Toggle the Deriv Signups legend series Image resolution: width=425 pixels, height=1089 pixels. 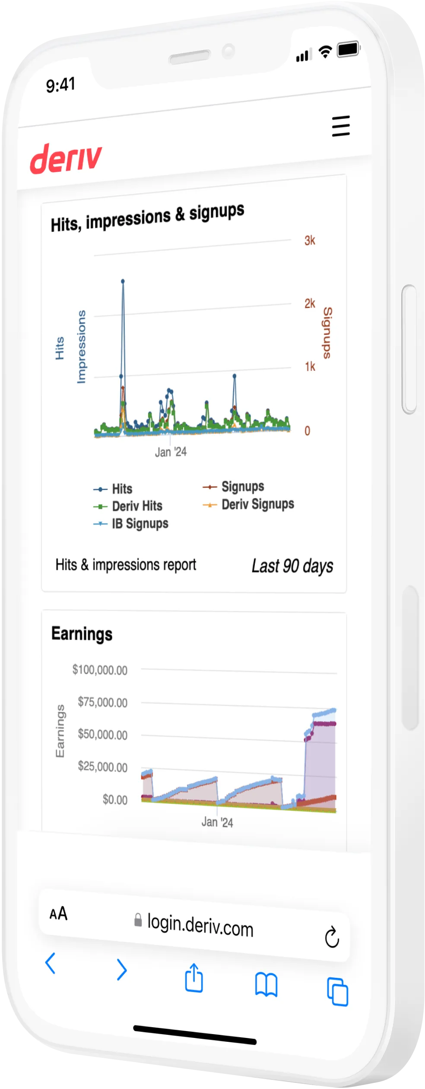pos(248,504)
